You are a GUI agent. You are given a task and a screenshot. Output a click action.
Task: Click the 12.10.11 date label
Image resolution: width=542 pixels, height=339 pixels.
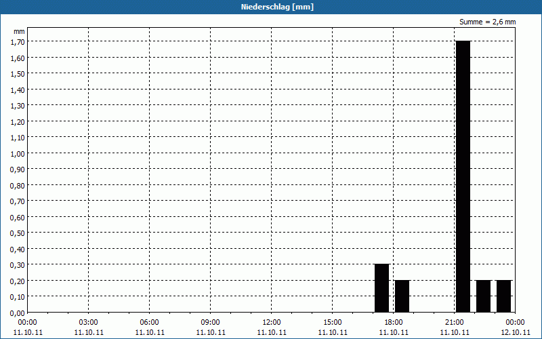[515, 332]
